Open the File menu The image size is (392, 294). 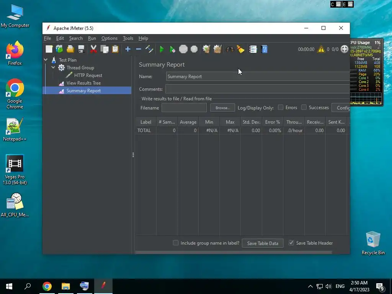tap(47, 38)
